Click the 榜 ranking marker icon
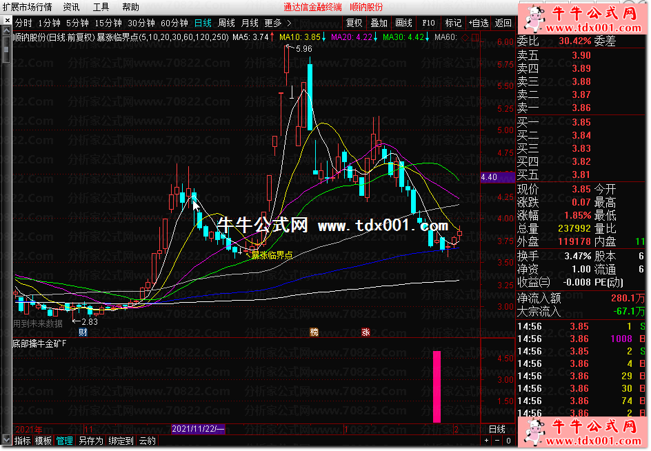This screenshot has width=651, height=451. coord(314,332)
